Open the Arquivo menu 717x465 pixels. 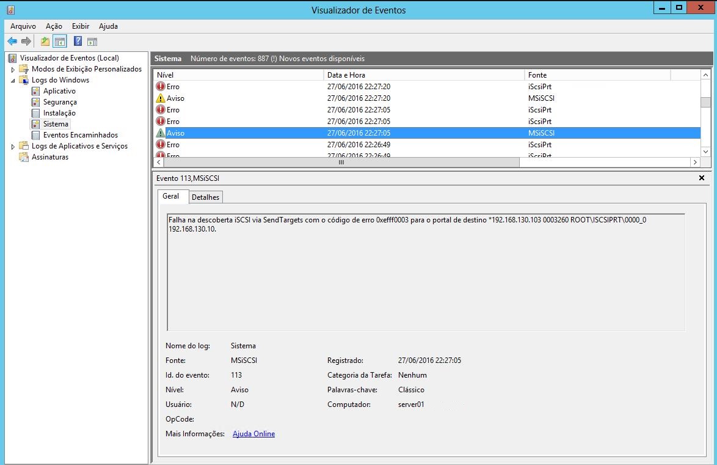point(23,26)
